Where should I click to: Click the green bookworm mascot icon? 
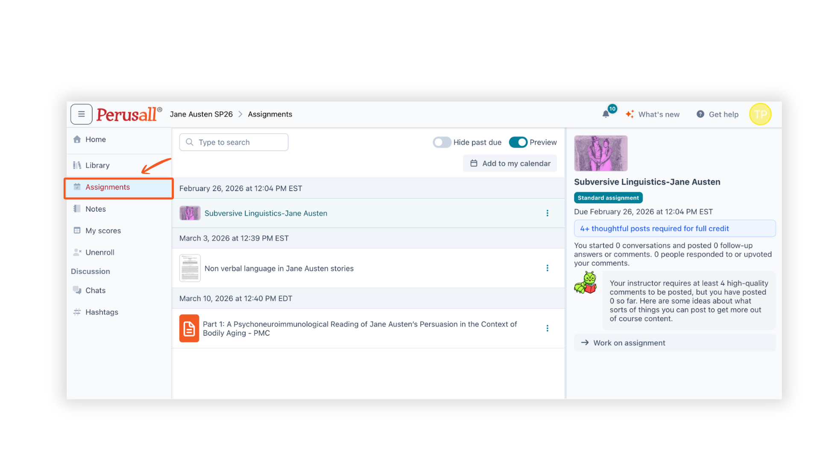586,283
